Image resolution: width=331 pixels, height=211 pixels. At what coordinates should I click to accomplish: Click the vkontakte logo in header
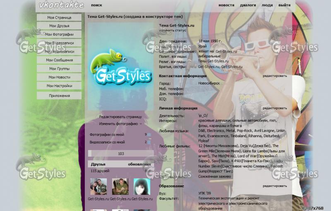[61, 5]
